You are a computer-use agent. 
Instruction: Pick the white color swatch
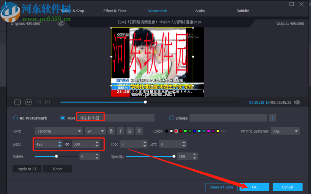tap(171, 131)
